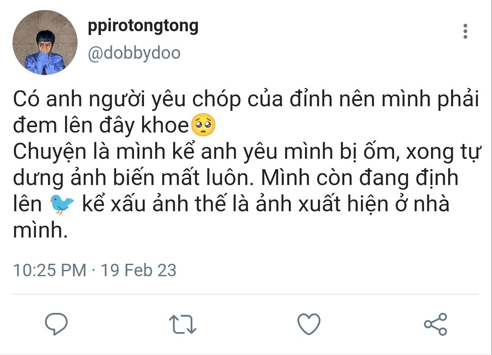492x355 pixels.
Task: Open the share icon for this tweet
Action: click(x=435, y=324)
